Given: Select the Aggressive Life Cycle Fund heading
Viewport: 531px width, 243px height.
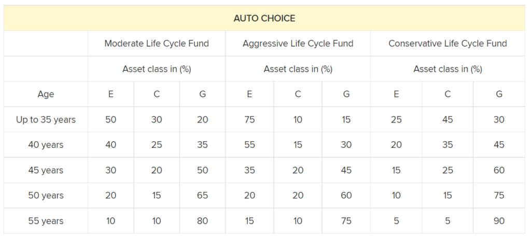Looking at the screenshot, I should [x=298, y=43].
